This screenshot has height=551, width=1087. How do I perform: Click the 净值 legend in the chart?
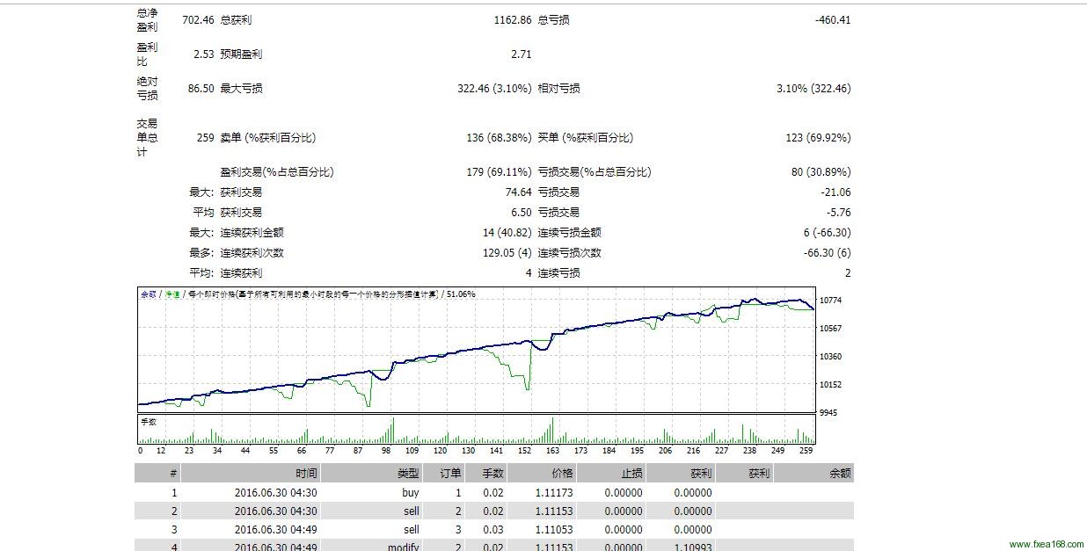tap(172, 294)
